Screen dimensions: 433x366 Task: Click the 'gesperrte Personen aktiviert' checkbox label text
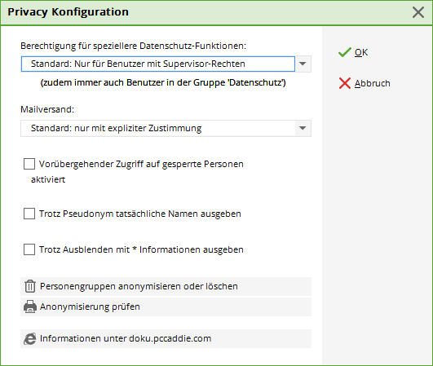point(137,172)
